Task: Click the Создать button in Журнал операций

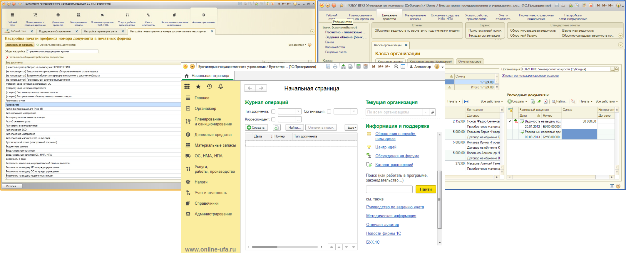Action: click(256, 128)
